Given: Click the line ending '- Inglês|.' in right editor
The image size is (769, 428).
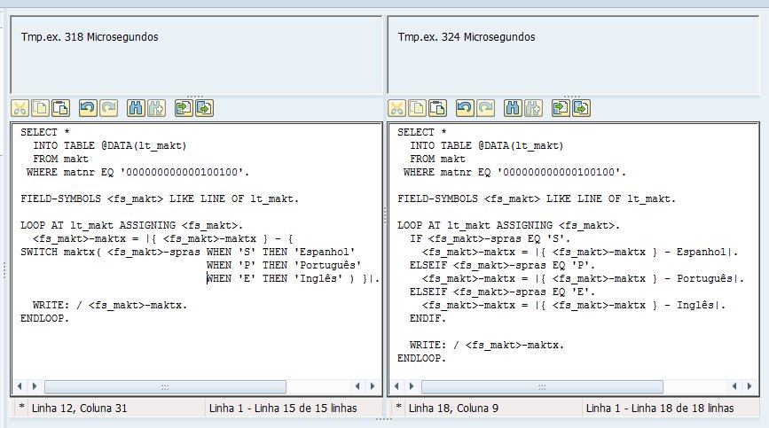Looking at the screenshot, I should click(x=574, y=305).
